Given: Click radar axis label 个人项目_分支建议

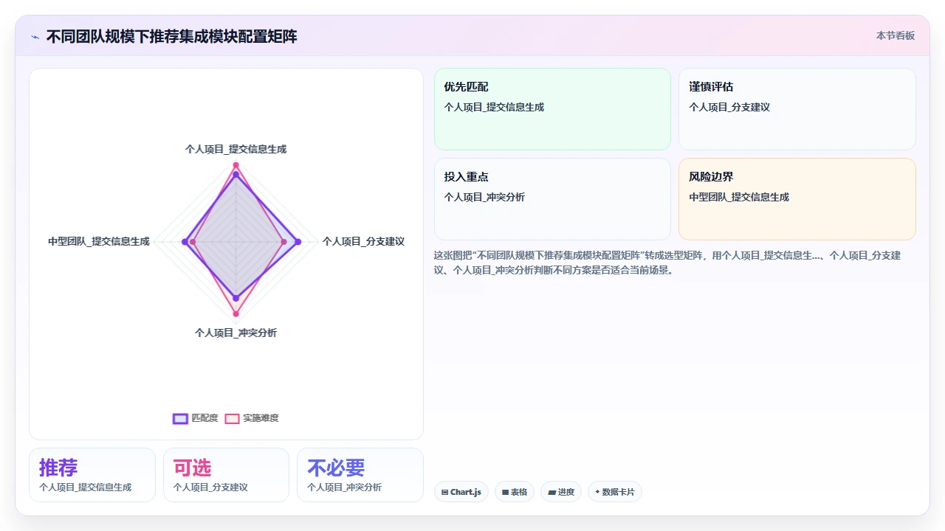Looking at the screenshot, I should tap(363, 241).
